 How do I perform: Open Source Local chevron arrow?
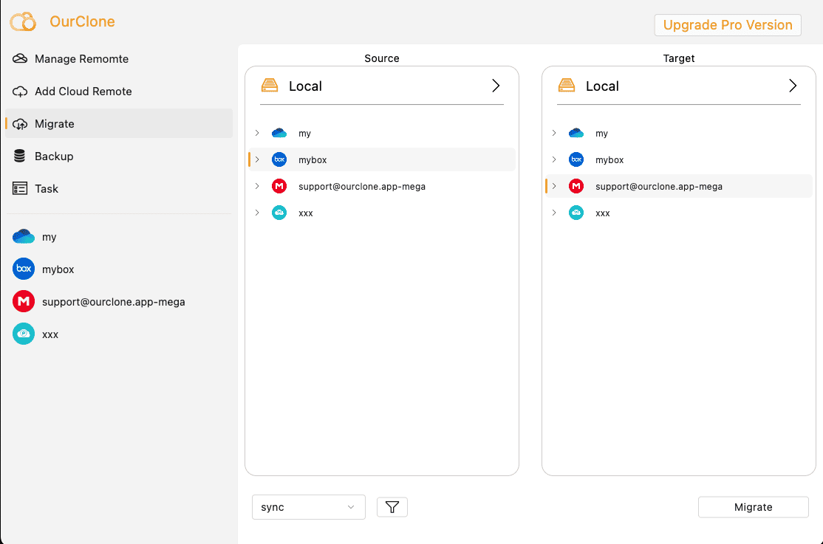click(496, 86)
